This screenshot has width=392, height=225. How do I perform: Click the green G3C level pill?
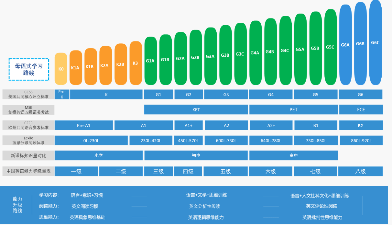pos(240,54)
